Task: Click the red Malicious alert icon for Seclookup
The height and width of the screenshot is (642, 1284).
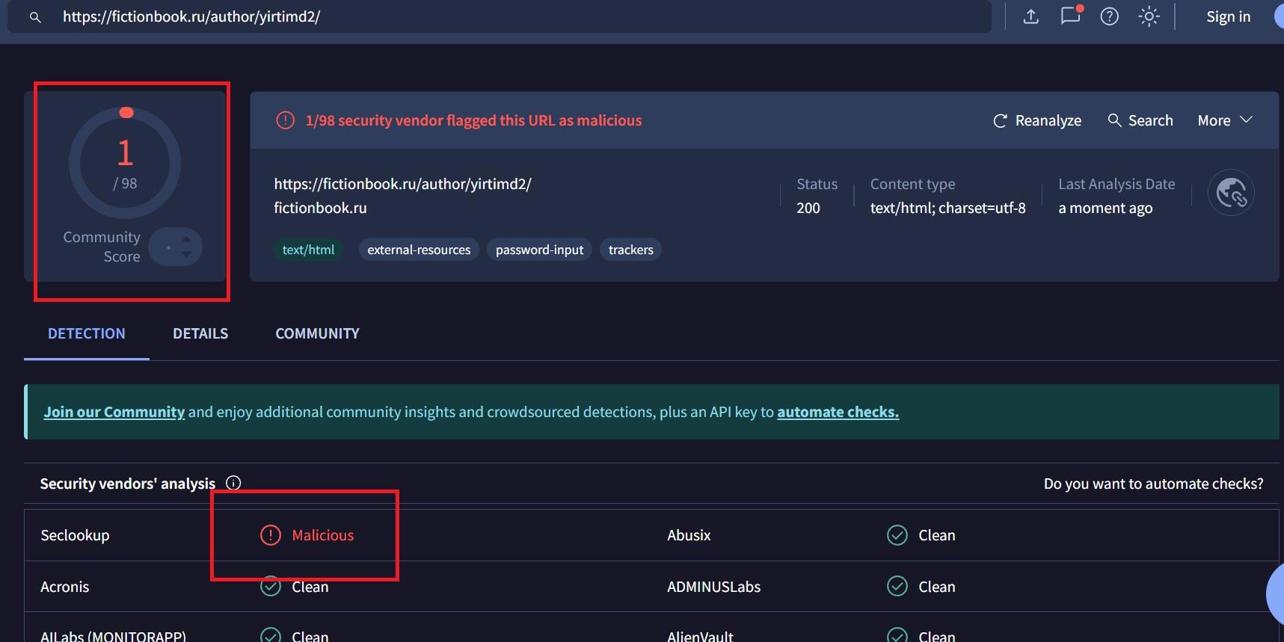Action: 270,535
